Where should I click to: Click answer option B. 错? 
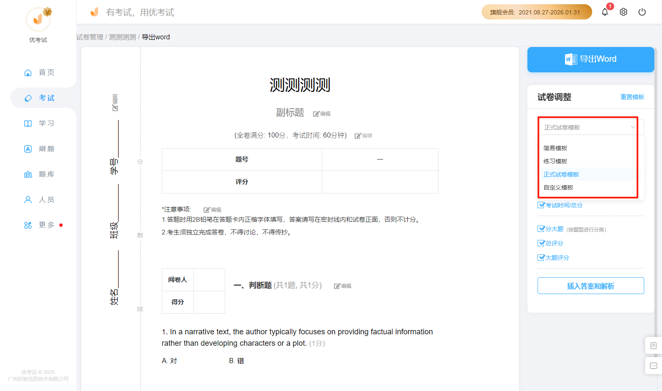tap(237, 361)
